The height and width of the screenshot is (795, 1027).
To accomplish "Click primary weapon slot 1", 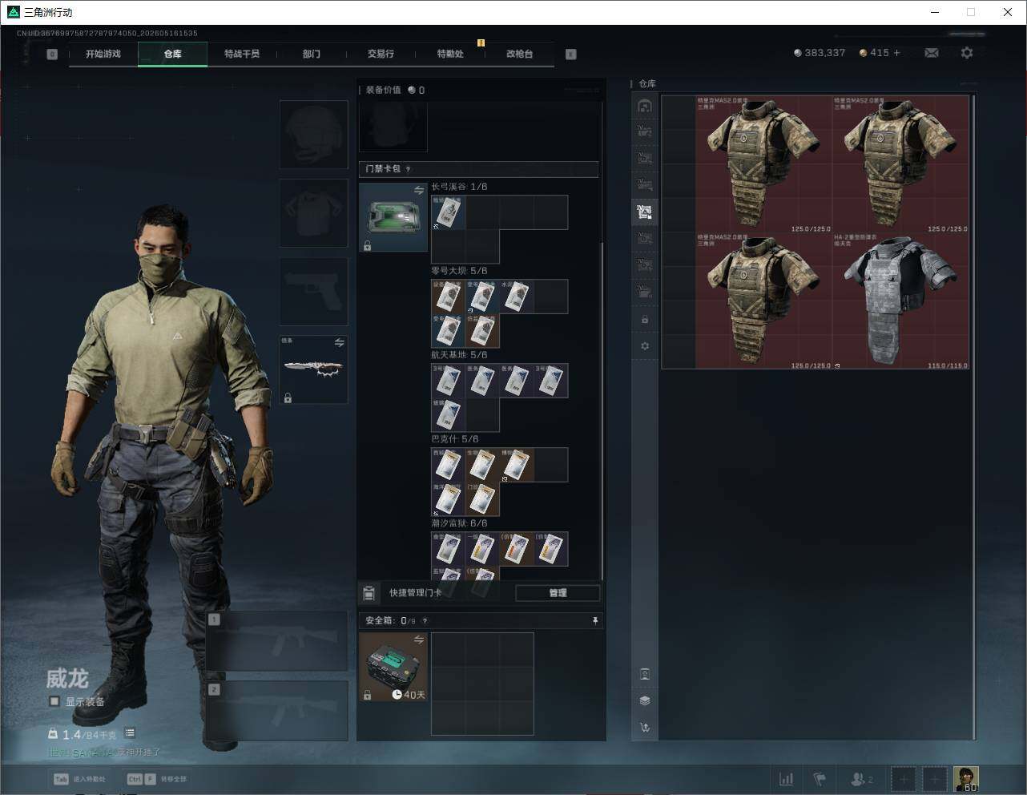I will point(277,641).
